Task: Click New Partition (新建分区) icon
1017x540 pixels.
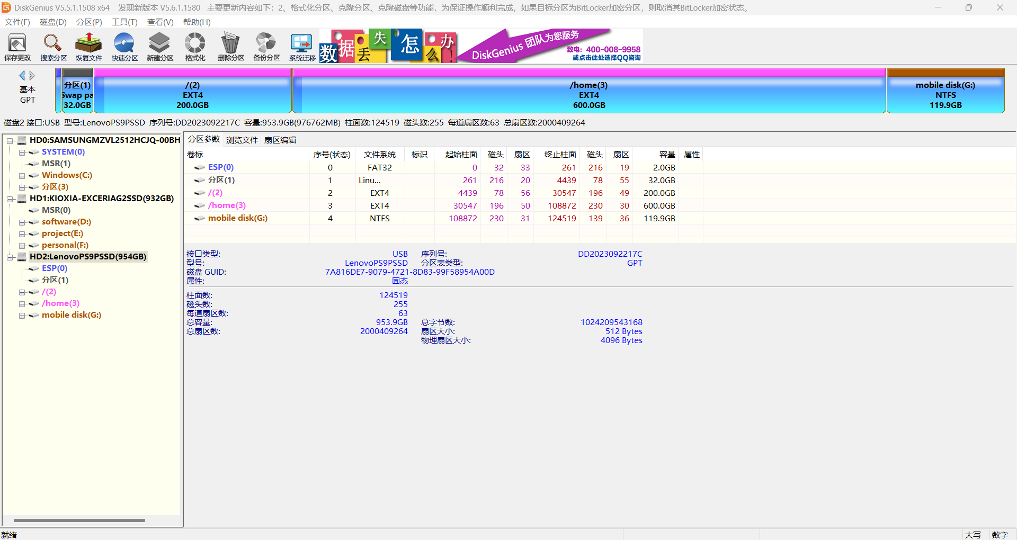Action: (x=160, y=47)
